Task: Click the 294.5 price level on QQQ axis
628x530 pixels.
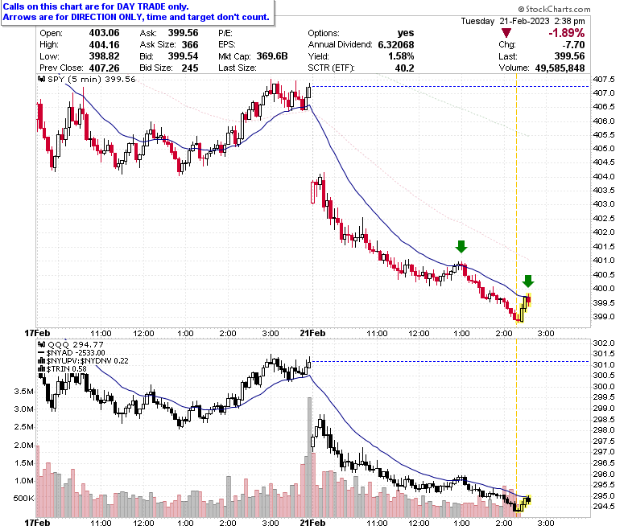Action: coord(604,507)
